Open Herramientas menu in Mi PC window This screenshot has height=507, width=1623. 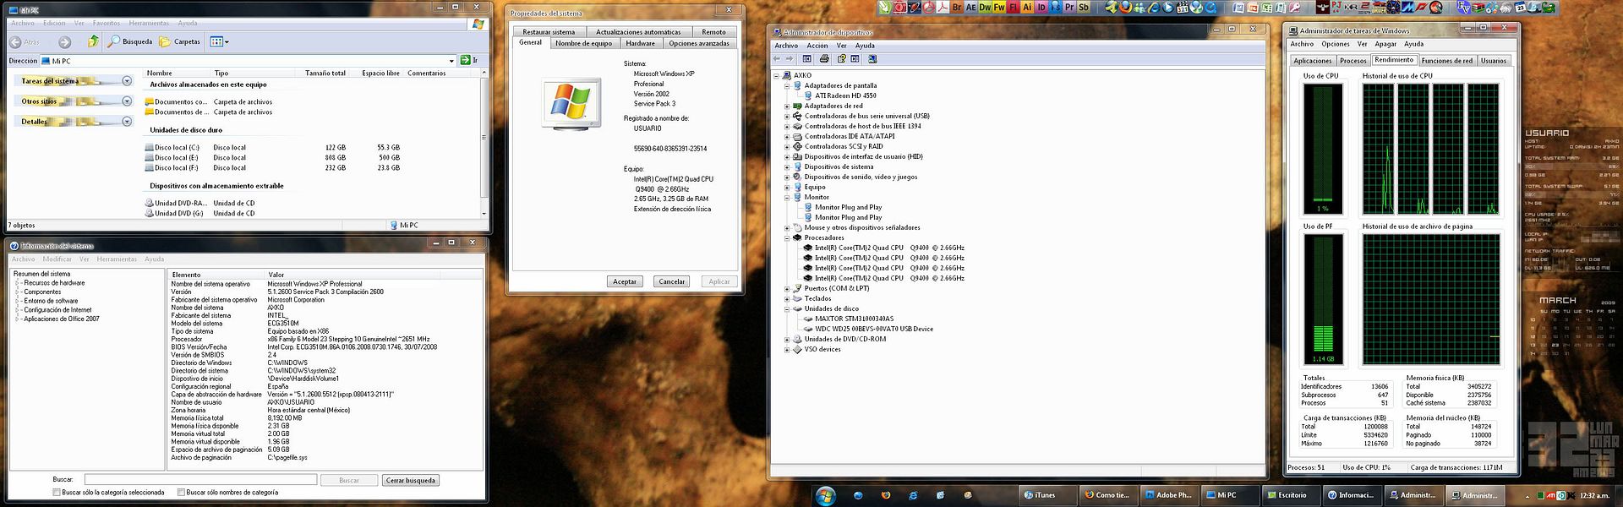pyautogui.click(x=149, y=23)
